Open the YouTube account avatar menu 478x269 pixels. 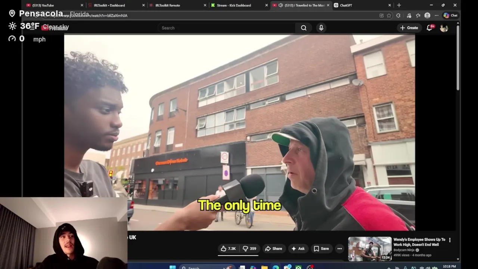[x=444, y=28]
